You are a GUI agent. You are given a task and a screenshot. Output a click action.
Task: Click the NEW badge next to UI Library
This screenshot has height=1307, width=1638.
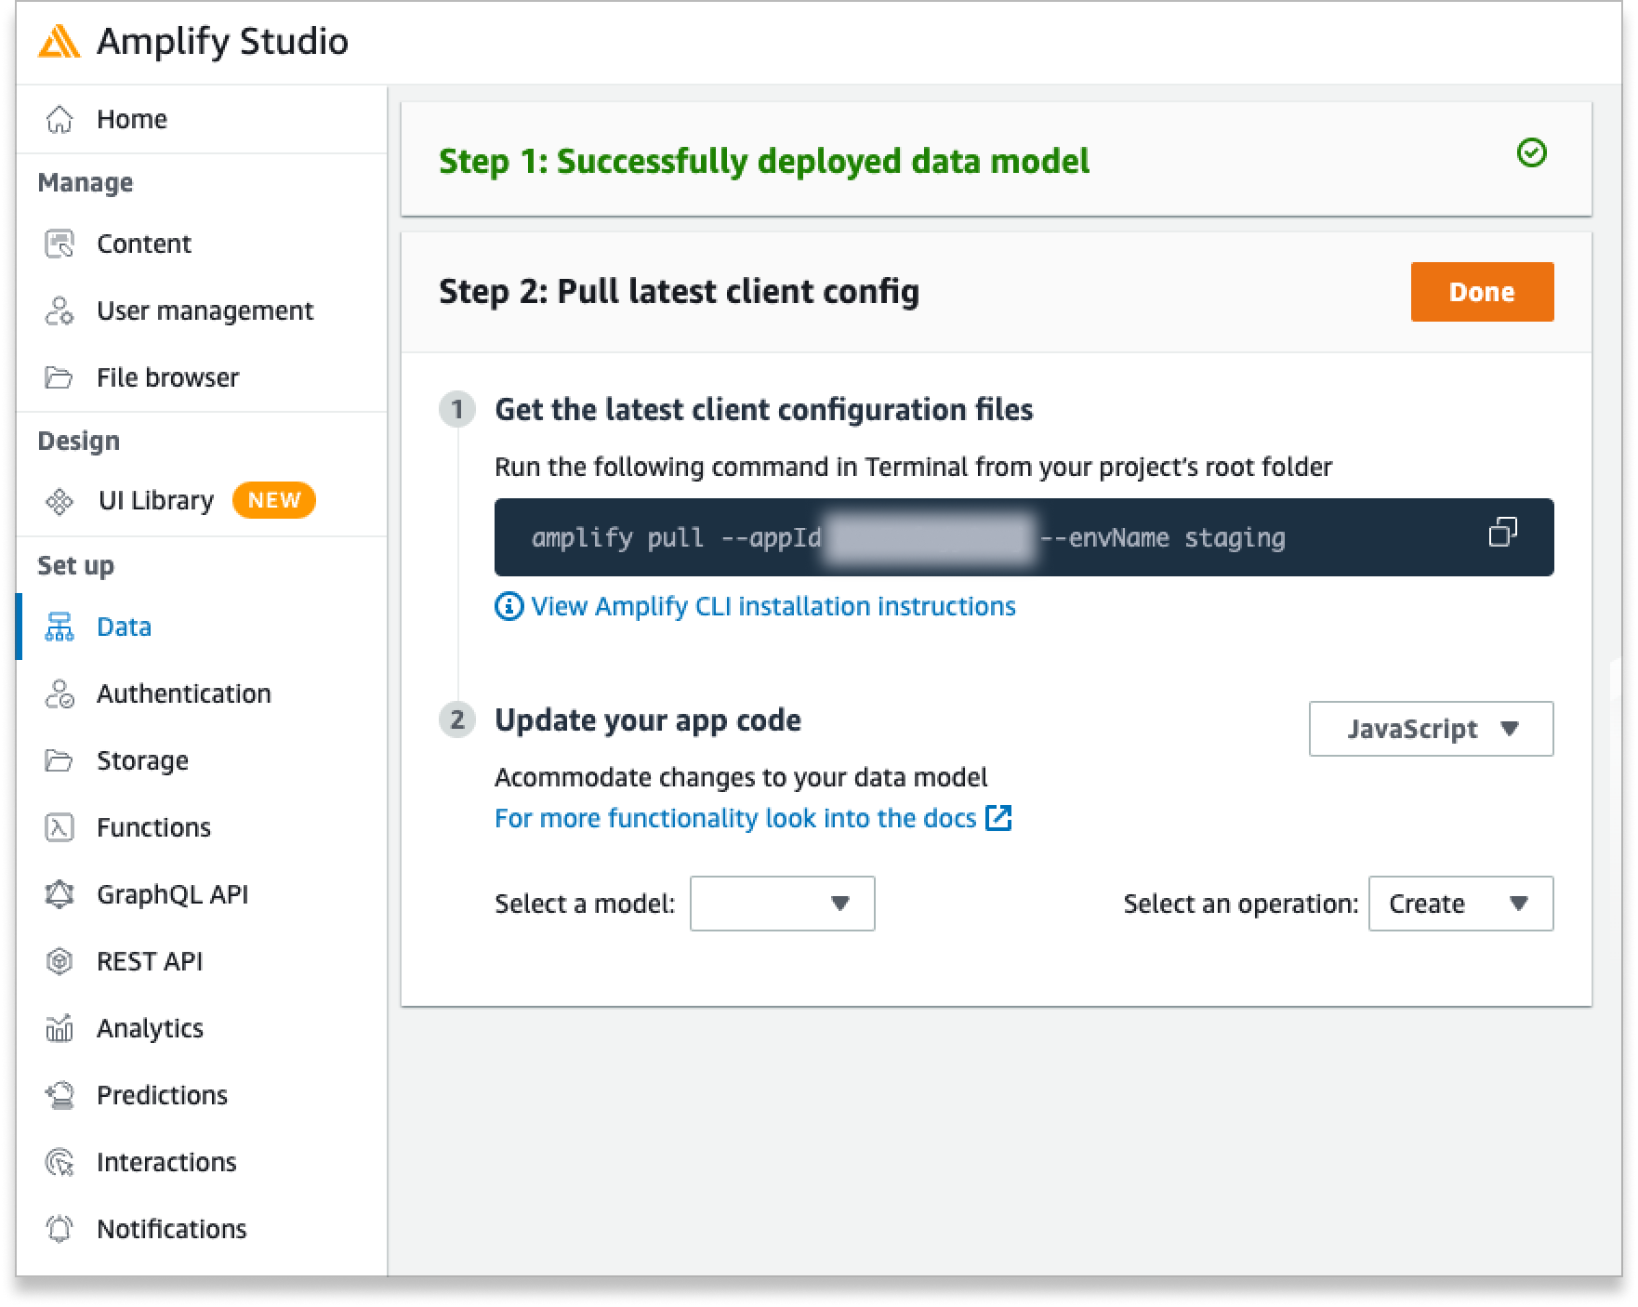pyautogui.click(x=273, y=500)
